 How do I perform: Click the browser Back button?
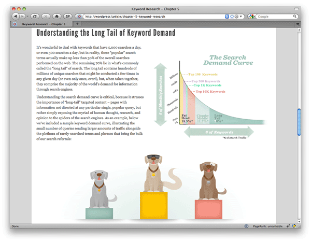tap(15, 17)
